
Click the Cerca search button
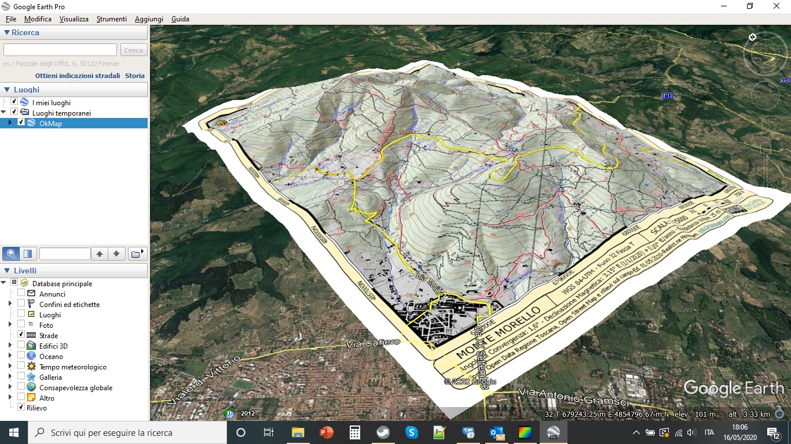[x=133, y=50]
